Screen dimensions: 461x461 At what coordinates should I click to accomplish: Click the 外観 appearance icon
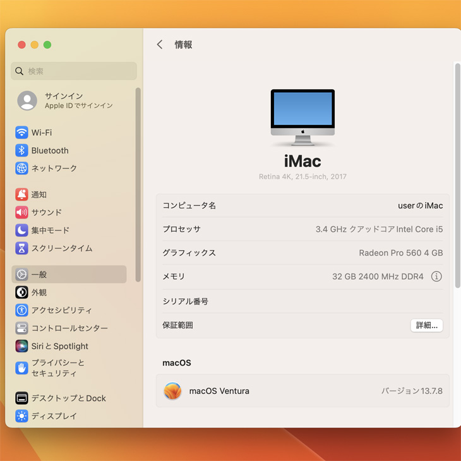(x=21, y=292)
